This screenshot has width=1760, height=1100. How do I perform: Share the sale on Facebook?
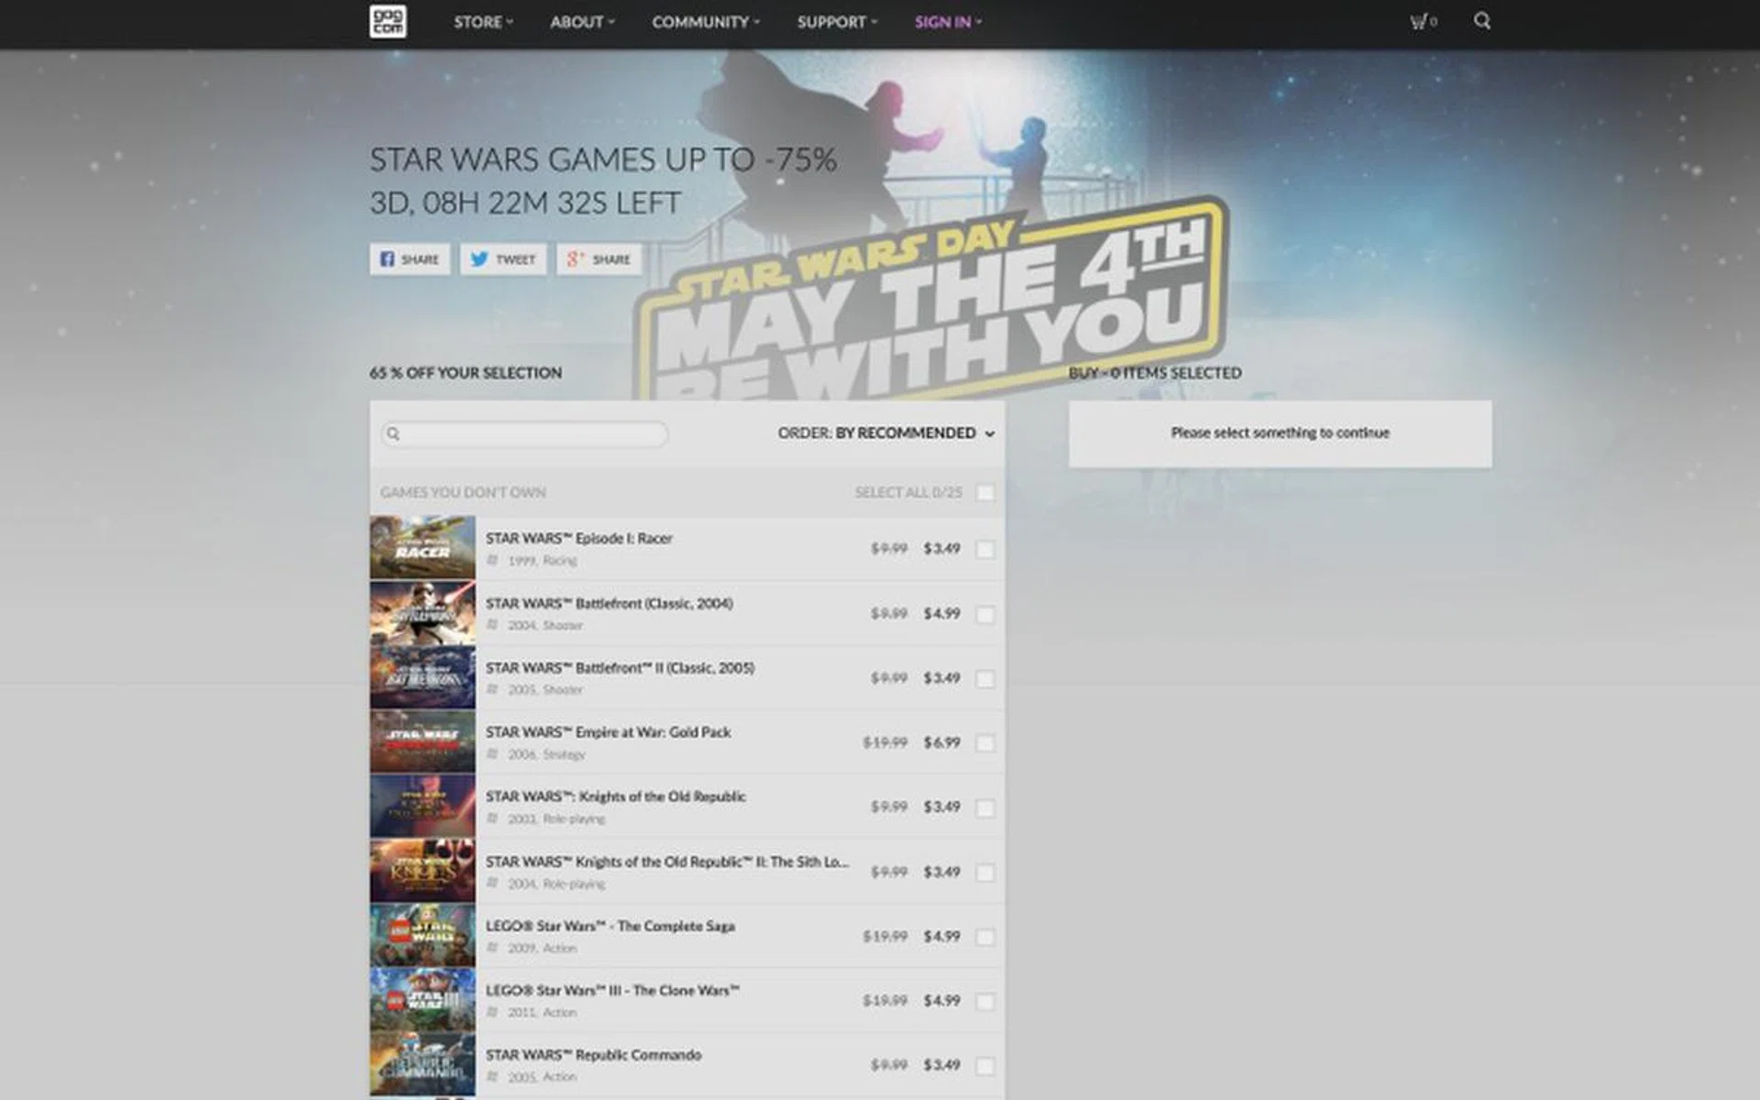(x=410, y=259)
